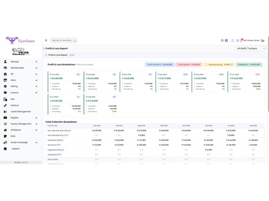Click the bookmark icon in header
Image resolution: width=269 pixels, height=201 pixels.
pos(232,41)
